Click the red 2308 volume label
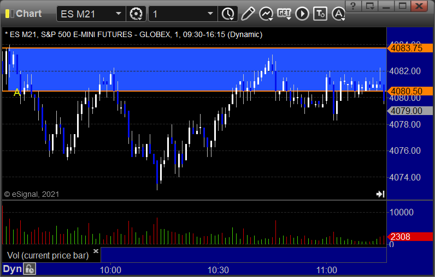The image size is (435, 277). point(410,237)
